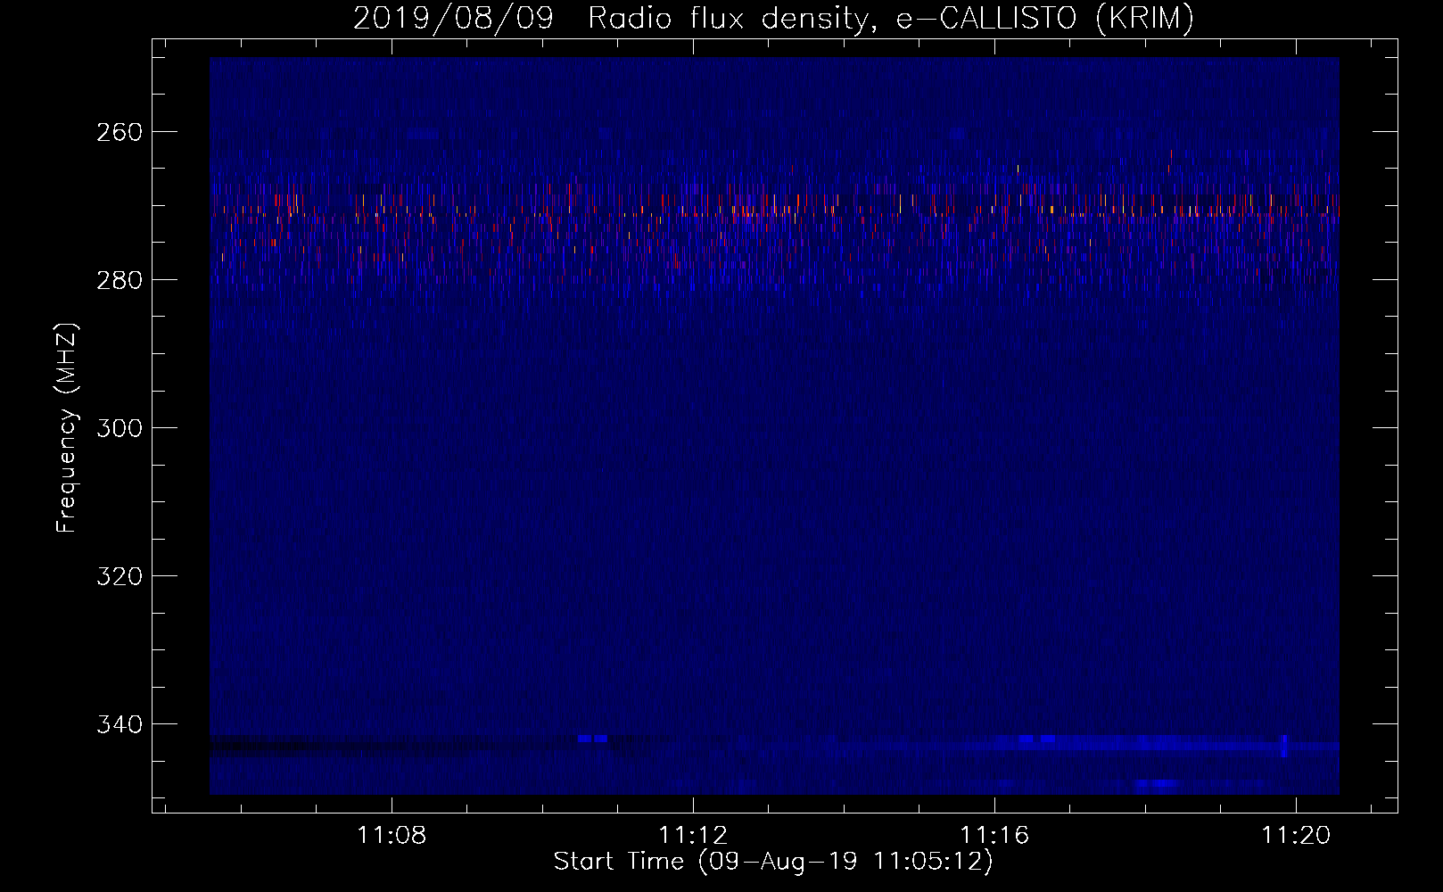Click the date '2019/08/09' in the title
Viewport: 1443px width, 892px height.
pos(453,18)
